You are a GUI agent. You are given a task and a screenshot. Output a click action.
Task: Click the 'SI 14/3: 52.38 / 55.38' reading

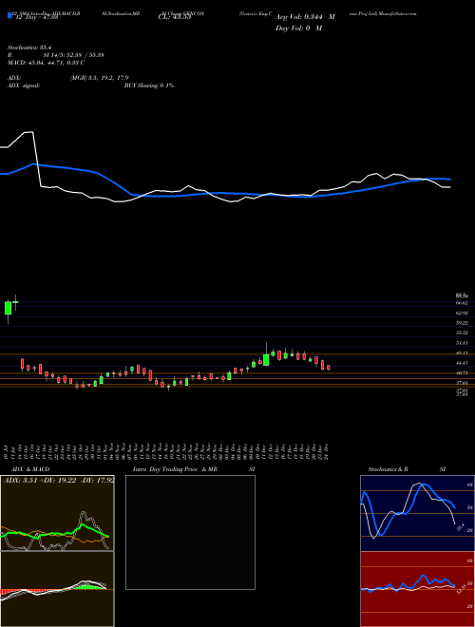(x=73, y=55)
